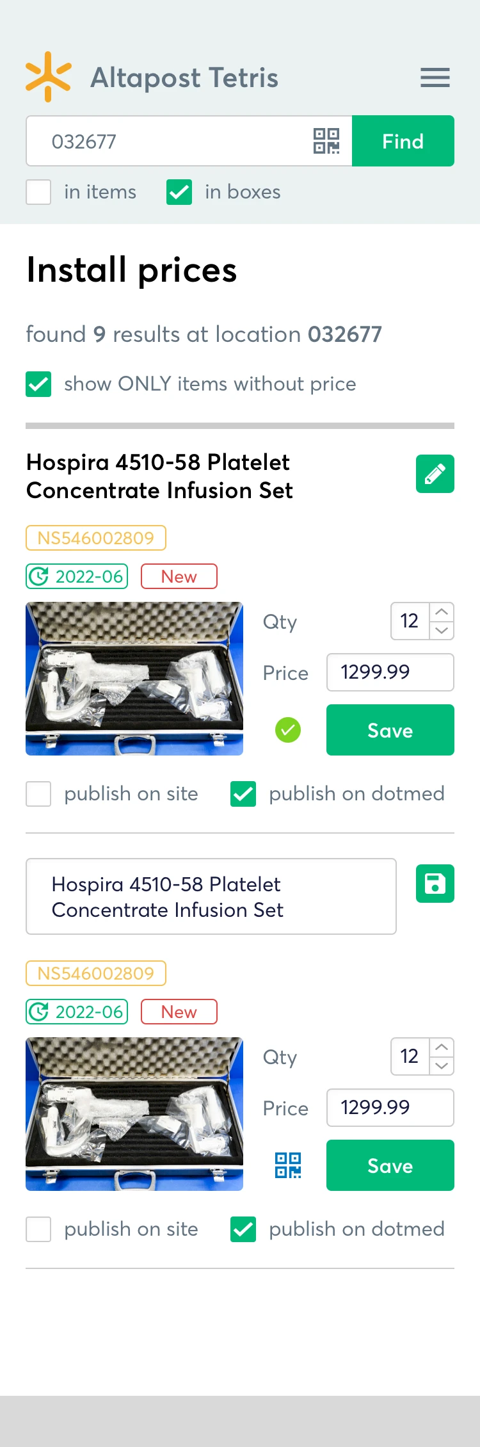Screen dimensions: 480x1447
Task: Check first item's 'publish on site'
Action: tap(38, 794)
